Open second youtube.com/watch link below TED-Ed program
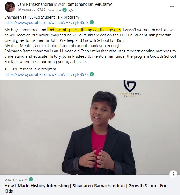 (x=47, y=74)
